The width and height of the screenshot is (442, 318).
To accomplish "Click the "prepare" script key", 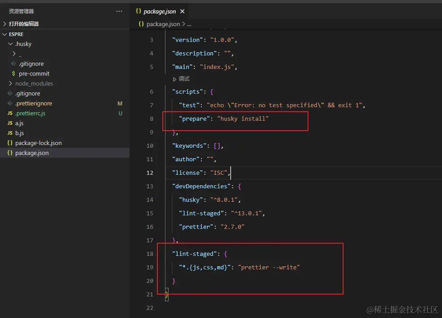I will click(194, 118).
